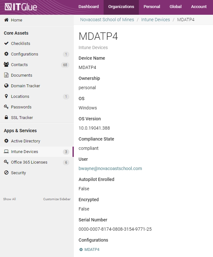Navigate to Novacoast School of Mines breadcrumb
This screenshot has height=257, width=213.
pyautogui.click(x=107, y=20)
